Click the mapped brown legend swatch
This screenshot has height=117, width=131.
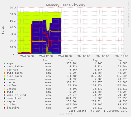click(x=4, y=101)
